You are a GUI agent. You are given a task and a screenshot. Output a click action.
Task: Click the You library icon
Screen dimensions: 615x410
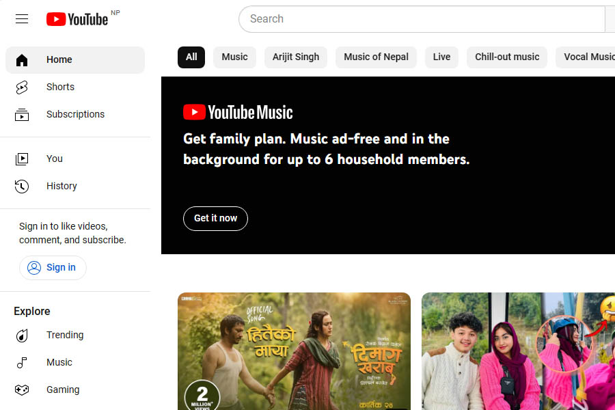22,159
